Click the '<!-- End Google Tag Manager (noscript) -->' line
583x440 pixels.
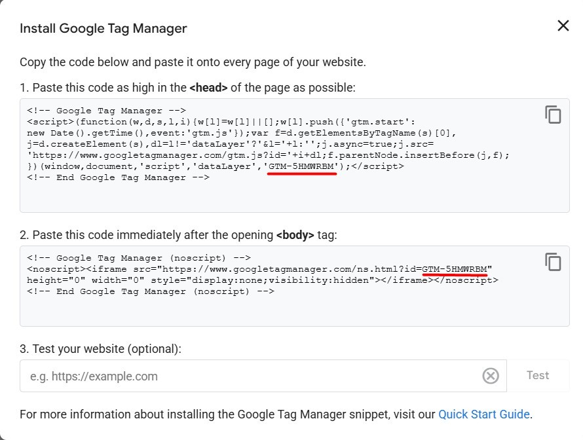point(151,291)
